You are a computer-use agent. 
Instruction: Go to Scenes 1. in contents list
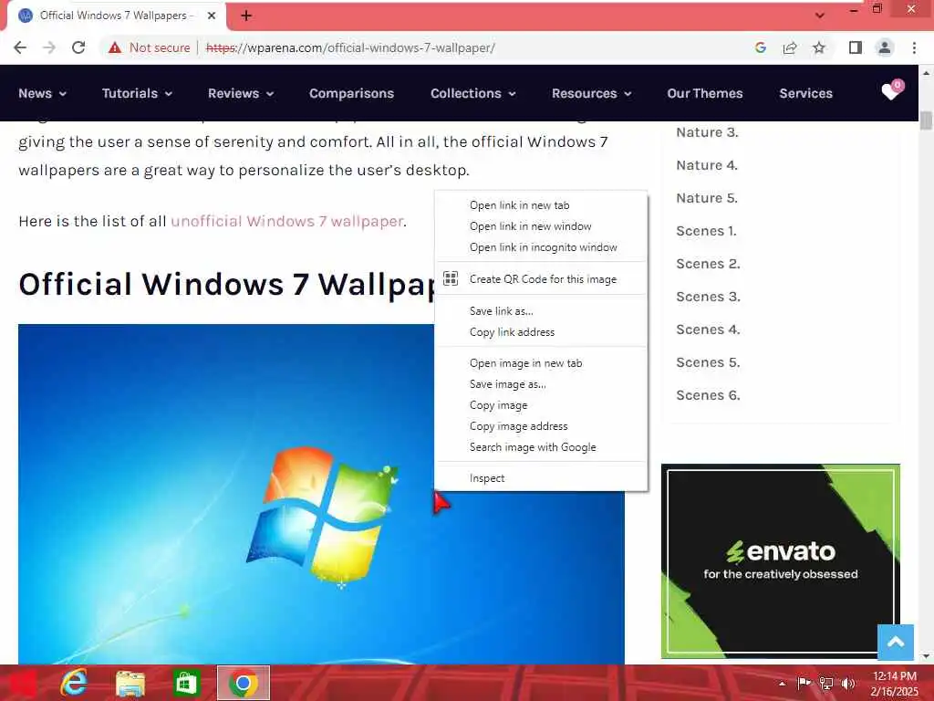(x=707, y=231)
